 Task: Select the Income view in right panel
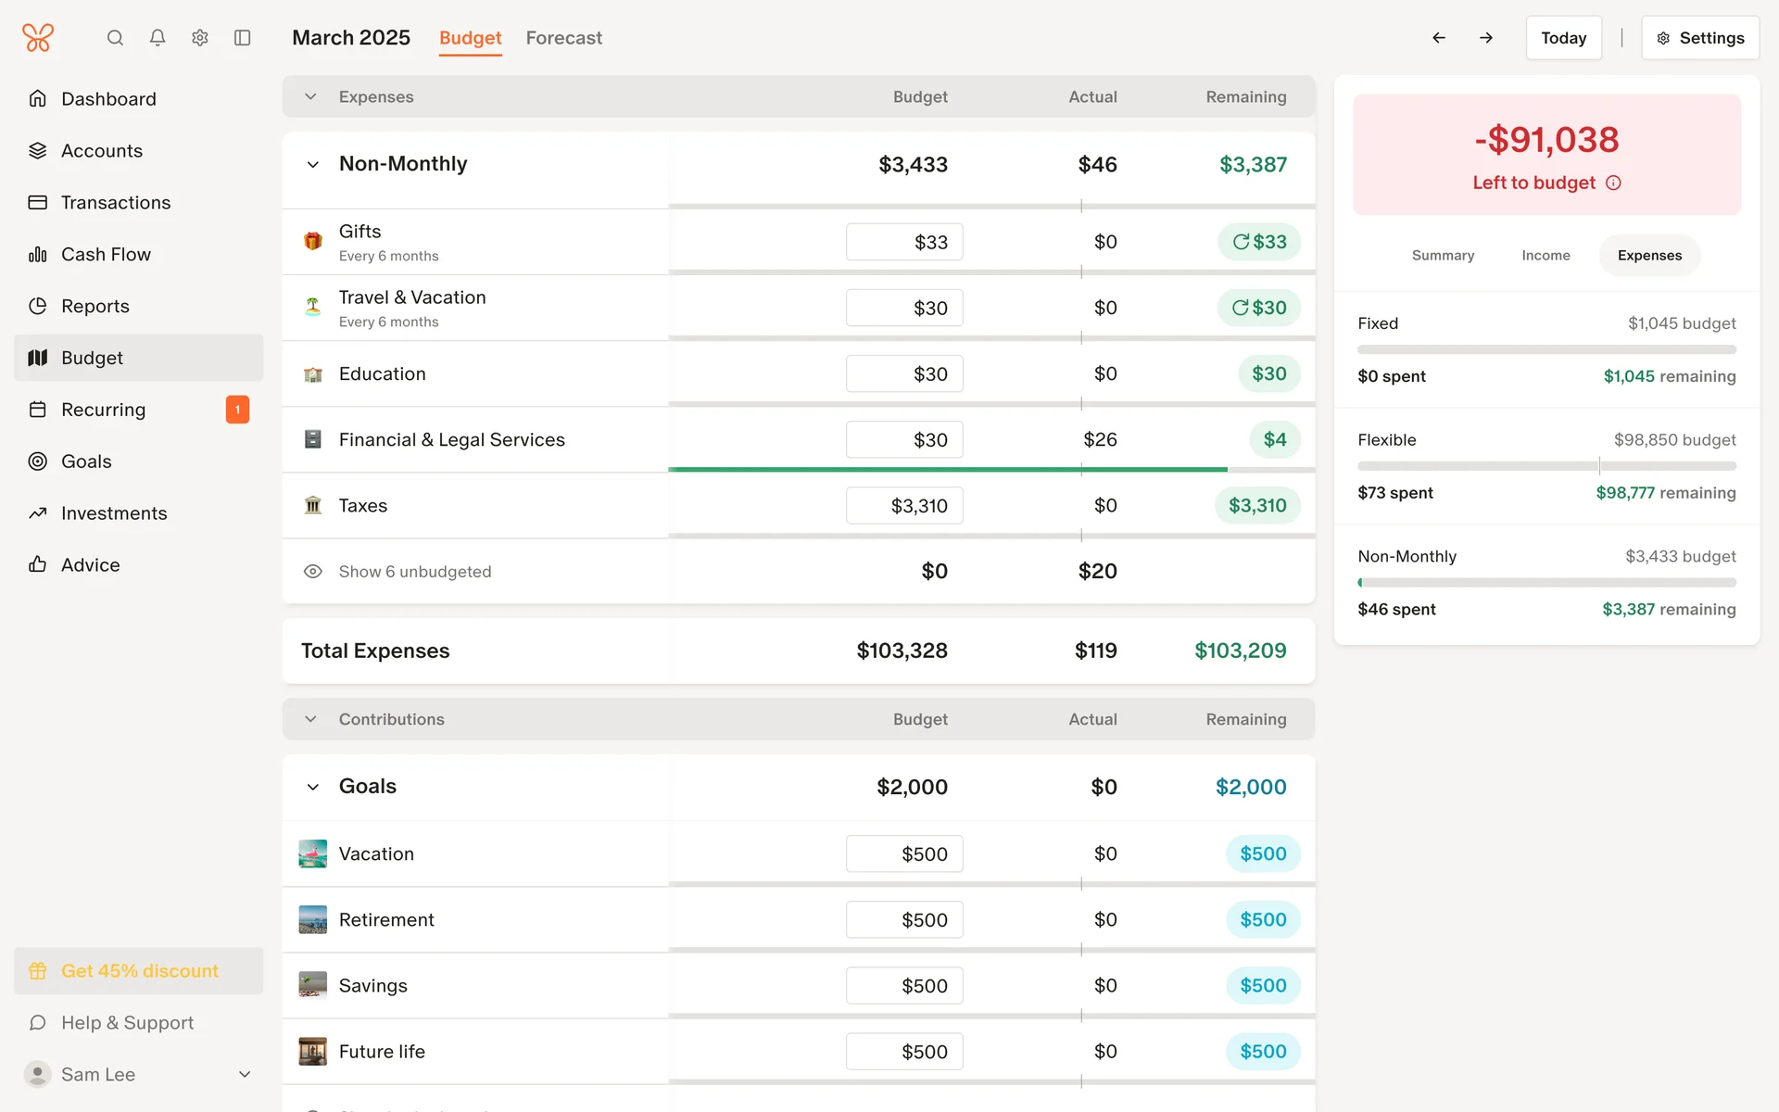point(1546,256)
